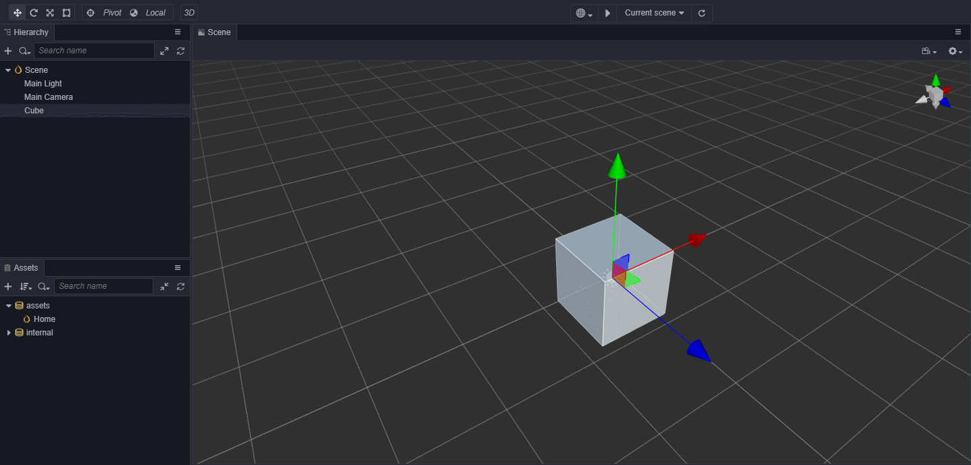971x465 pixels.
Task: Open the Scene panel menu icon
Action: (x=957, y=32)
